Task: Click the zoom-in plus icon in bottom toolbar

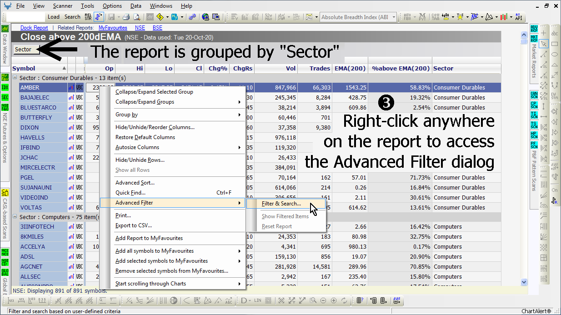Action: coord(334,300)
